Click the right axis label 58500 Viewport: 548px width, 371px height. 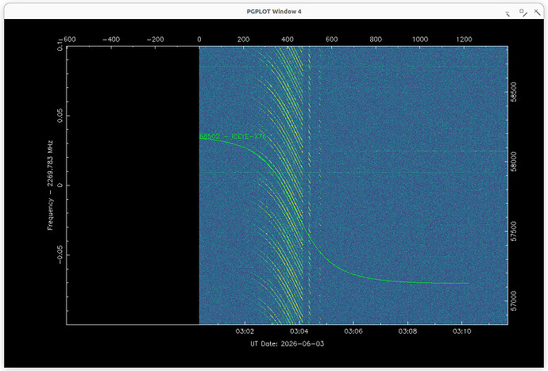[513, 92]
